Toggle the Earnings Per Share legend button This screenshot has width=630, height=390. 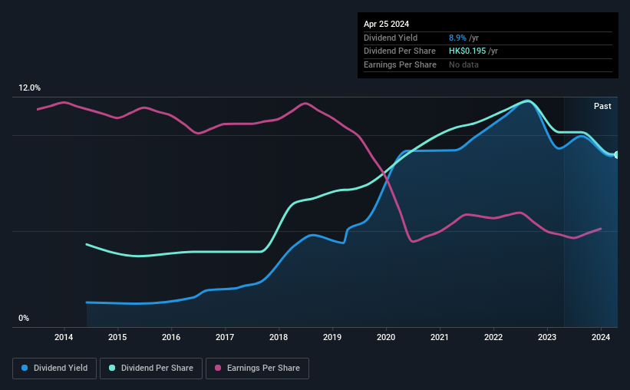pyautogui.click(x=257, y=369)
